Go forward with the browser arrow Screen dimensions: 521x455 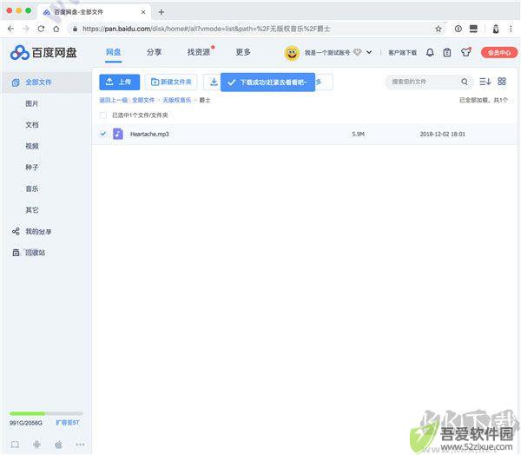(x=26, y=29)
